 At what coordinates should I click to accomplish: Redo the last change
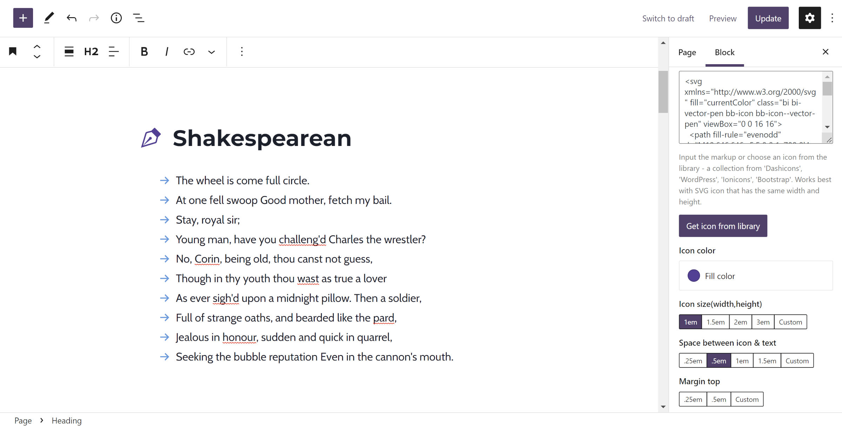[x=93, y=18]
